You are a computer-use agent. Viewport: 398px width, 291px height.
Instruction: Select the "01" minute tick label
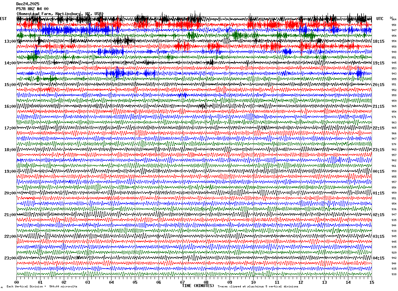tap(40, 282)
